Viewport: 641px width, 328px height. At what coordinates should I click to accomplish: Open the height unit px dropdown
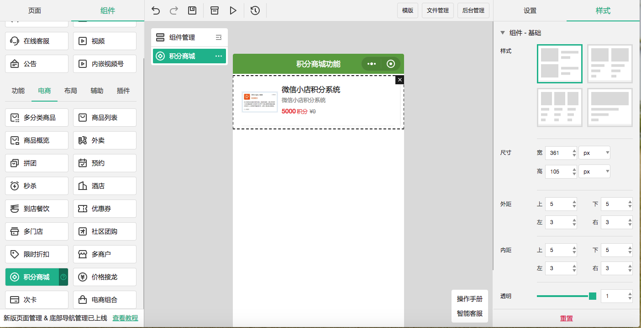pos(594,172)
